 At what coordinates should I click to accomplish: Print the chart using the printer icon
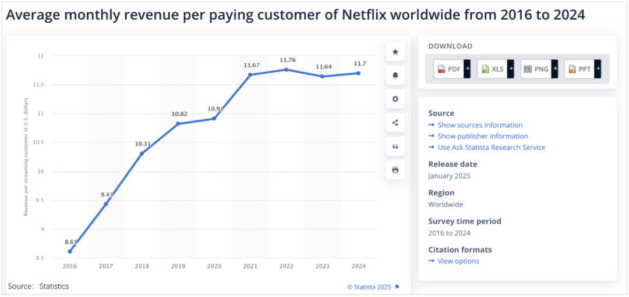pos(395,170)
